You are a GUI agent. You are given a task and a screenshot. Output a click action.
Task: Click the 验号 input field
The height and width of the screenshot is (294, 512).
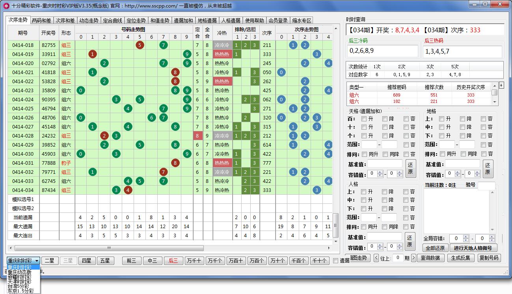click(x=486, y=185)
